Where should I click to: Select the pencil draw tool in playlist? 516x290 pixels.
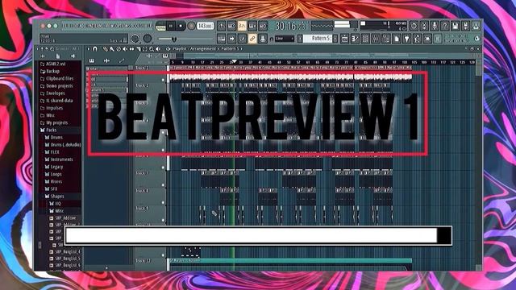(106, 49)
